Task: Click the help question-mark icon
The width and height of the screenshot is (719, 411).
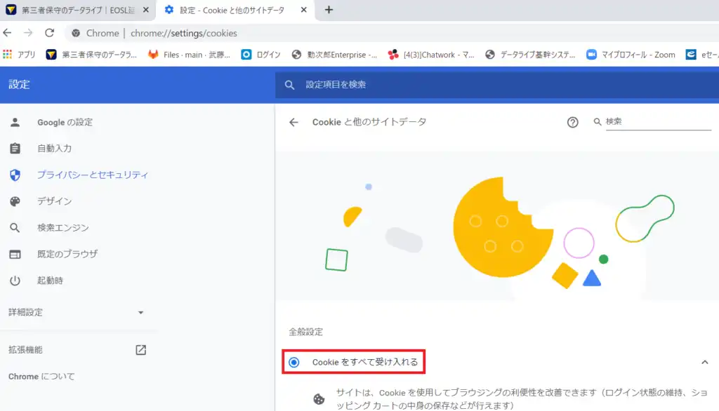Action: (572, 122)
